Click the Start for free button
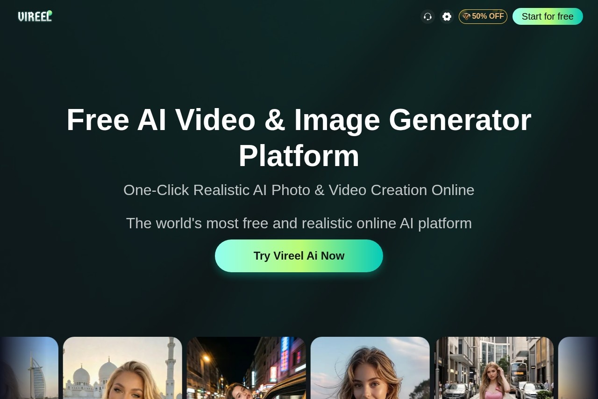598x399 pixels. (548, 16)
